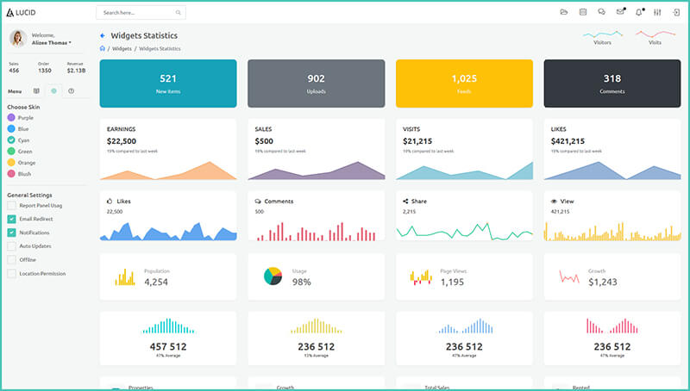Viewport: 690px width, 391px height.
Task: Uncheck the Email Redirect option
Action: (11, 219)
